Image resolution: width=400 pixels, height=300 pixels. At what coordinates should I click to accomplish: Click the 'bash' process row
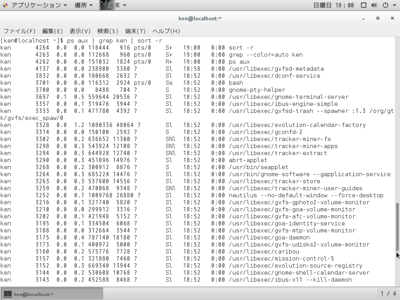[122, 83]
